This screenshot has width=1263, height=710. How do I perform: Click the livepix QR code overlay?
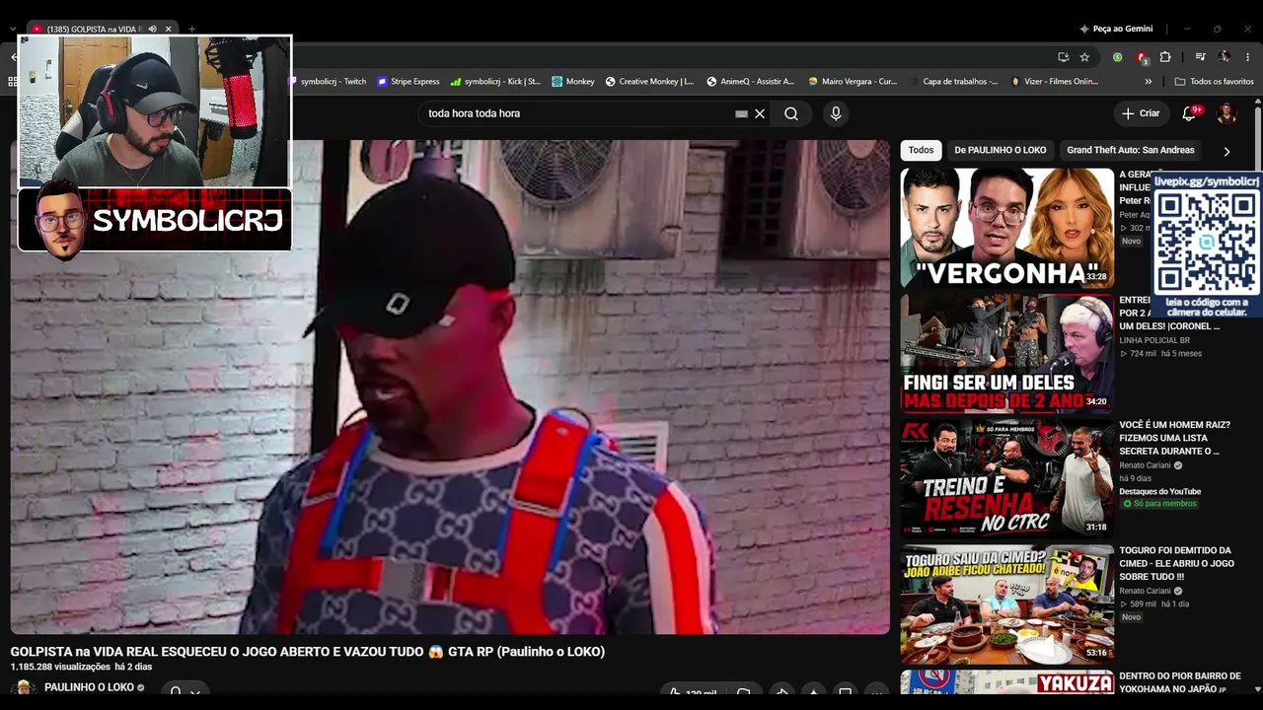point(1207,245)
